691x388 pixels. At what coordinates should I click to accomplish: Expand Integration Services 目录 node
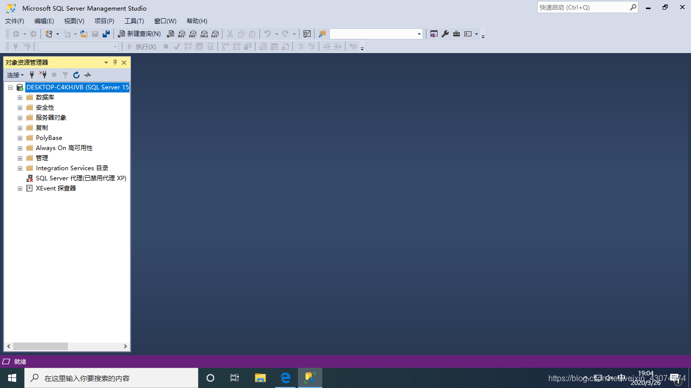tap(20, 168)
